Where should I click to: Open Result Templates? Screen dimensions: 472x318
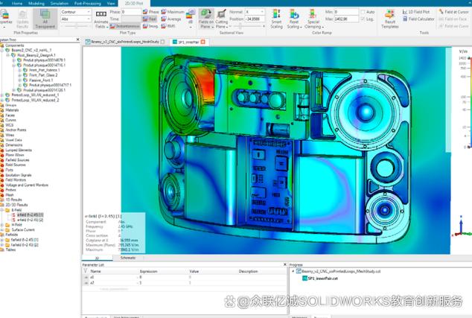390,19
